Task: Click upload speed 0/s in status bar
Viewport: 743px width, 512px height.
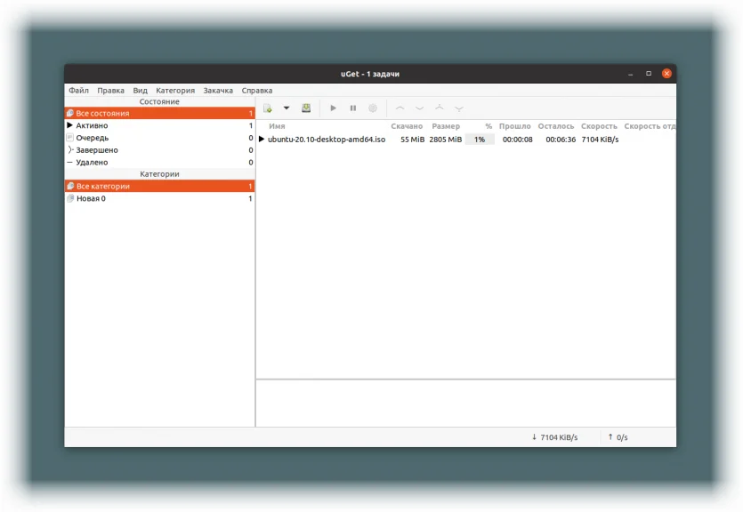Action: (618, 437)
